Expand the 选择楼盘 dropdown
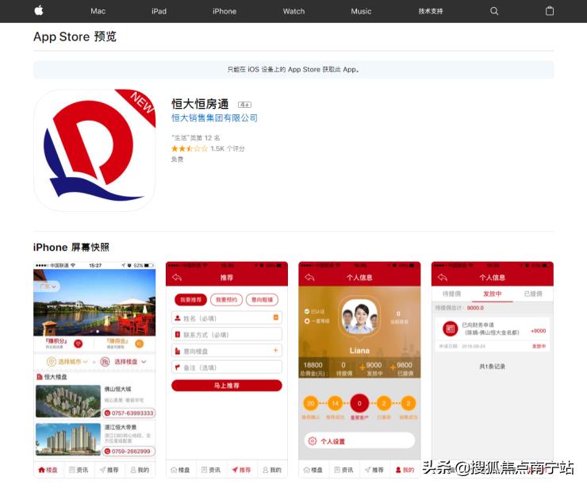The width and height of the screenshot is (587, 488). point(125,362)
